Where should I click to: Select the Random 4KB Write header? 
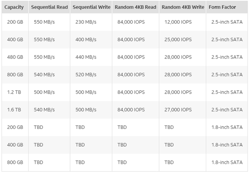(183, 7)
